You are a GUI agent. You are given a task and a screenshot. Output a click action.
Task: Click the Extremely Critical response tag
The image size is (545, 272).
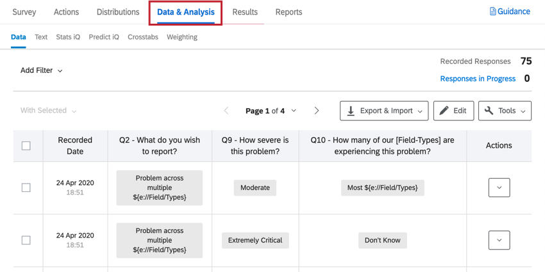point(255,240)
